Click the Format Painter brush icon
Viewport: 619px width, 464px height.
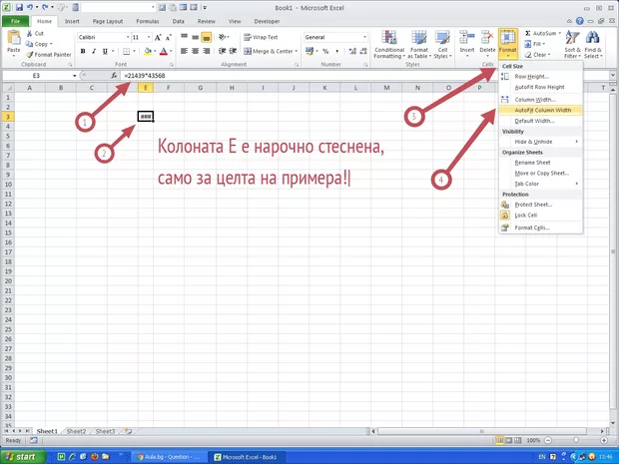(x=30, y=55)
